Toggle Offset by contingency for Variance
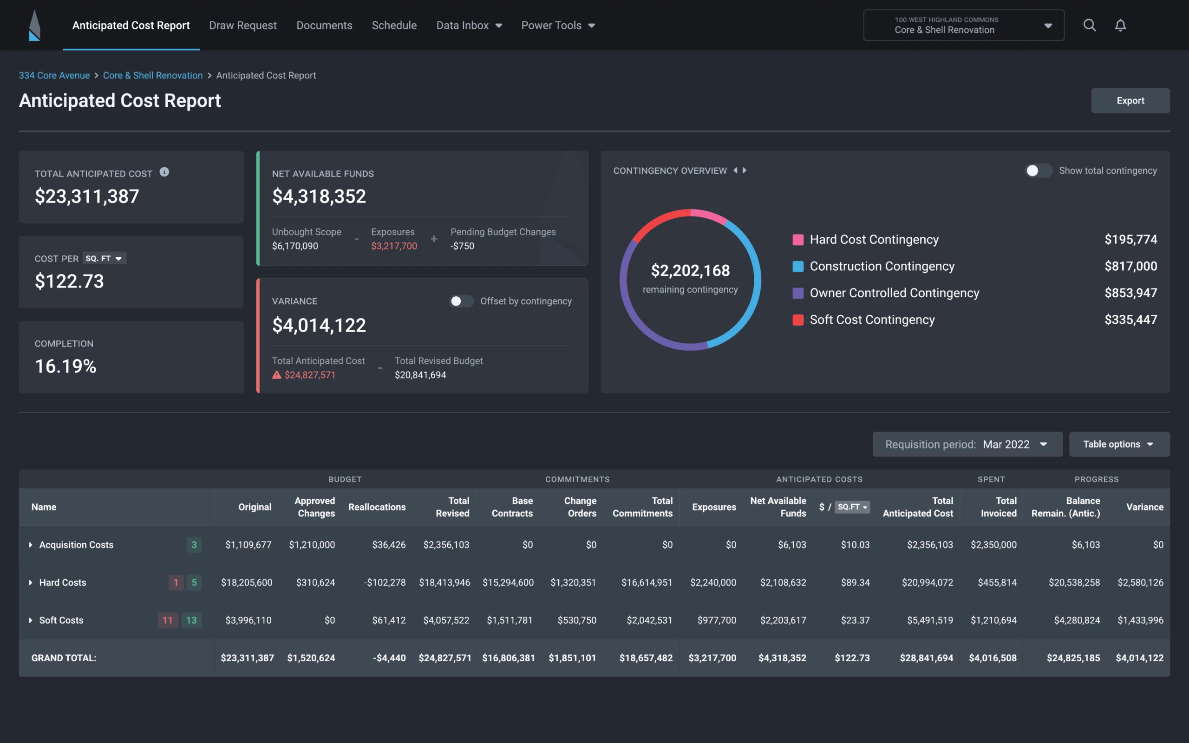Screen dimensions: 1189x743 click(461, 301)
